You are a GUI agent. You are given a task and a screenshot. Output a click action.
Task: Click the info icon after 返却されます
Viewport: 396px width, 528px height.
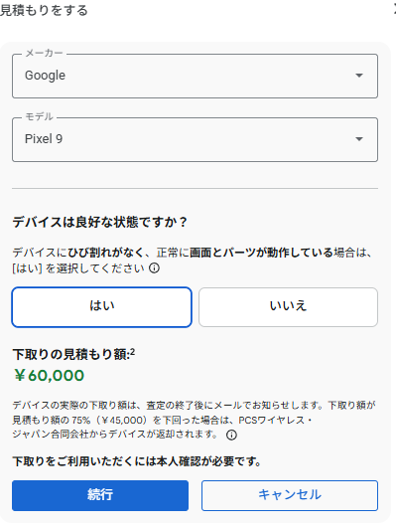[x=231, y=436]
